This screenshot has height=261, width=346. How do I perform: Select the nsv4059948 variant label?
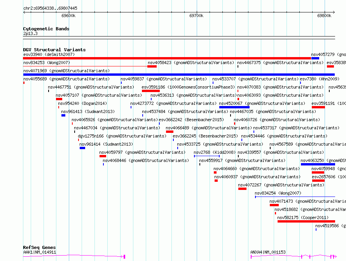click(x=329, y=169)
